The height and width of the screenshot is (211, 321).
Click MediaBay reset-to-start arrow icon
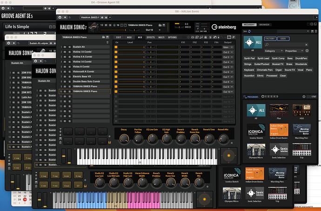coord(245,31)
